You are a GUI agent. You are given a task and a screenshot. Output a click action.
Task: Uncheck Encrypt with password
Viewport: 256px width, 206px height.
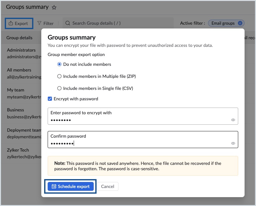click(50, 98)
